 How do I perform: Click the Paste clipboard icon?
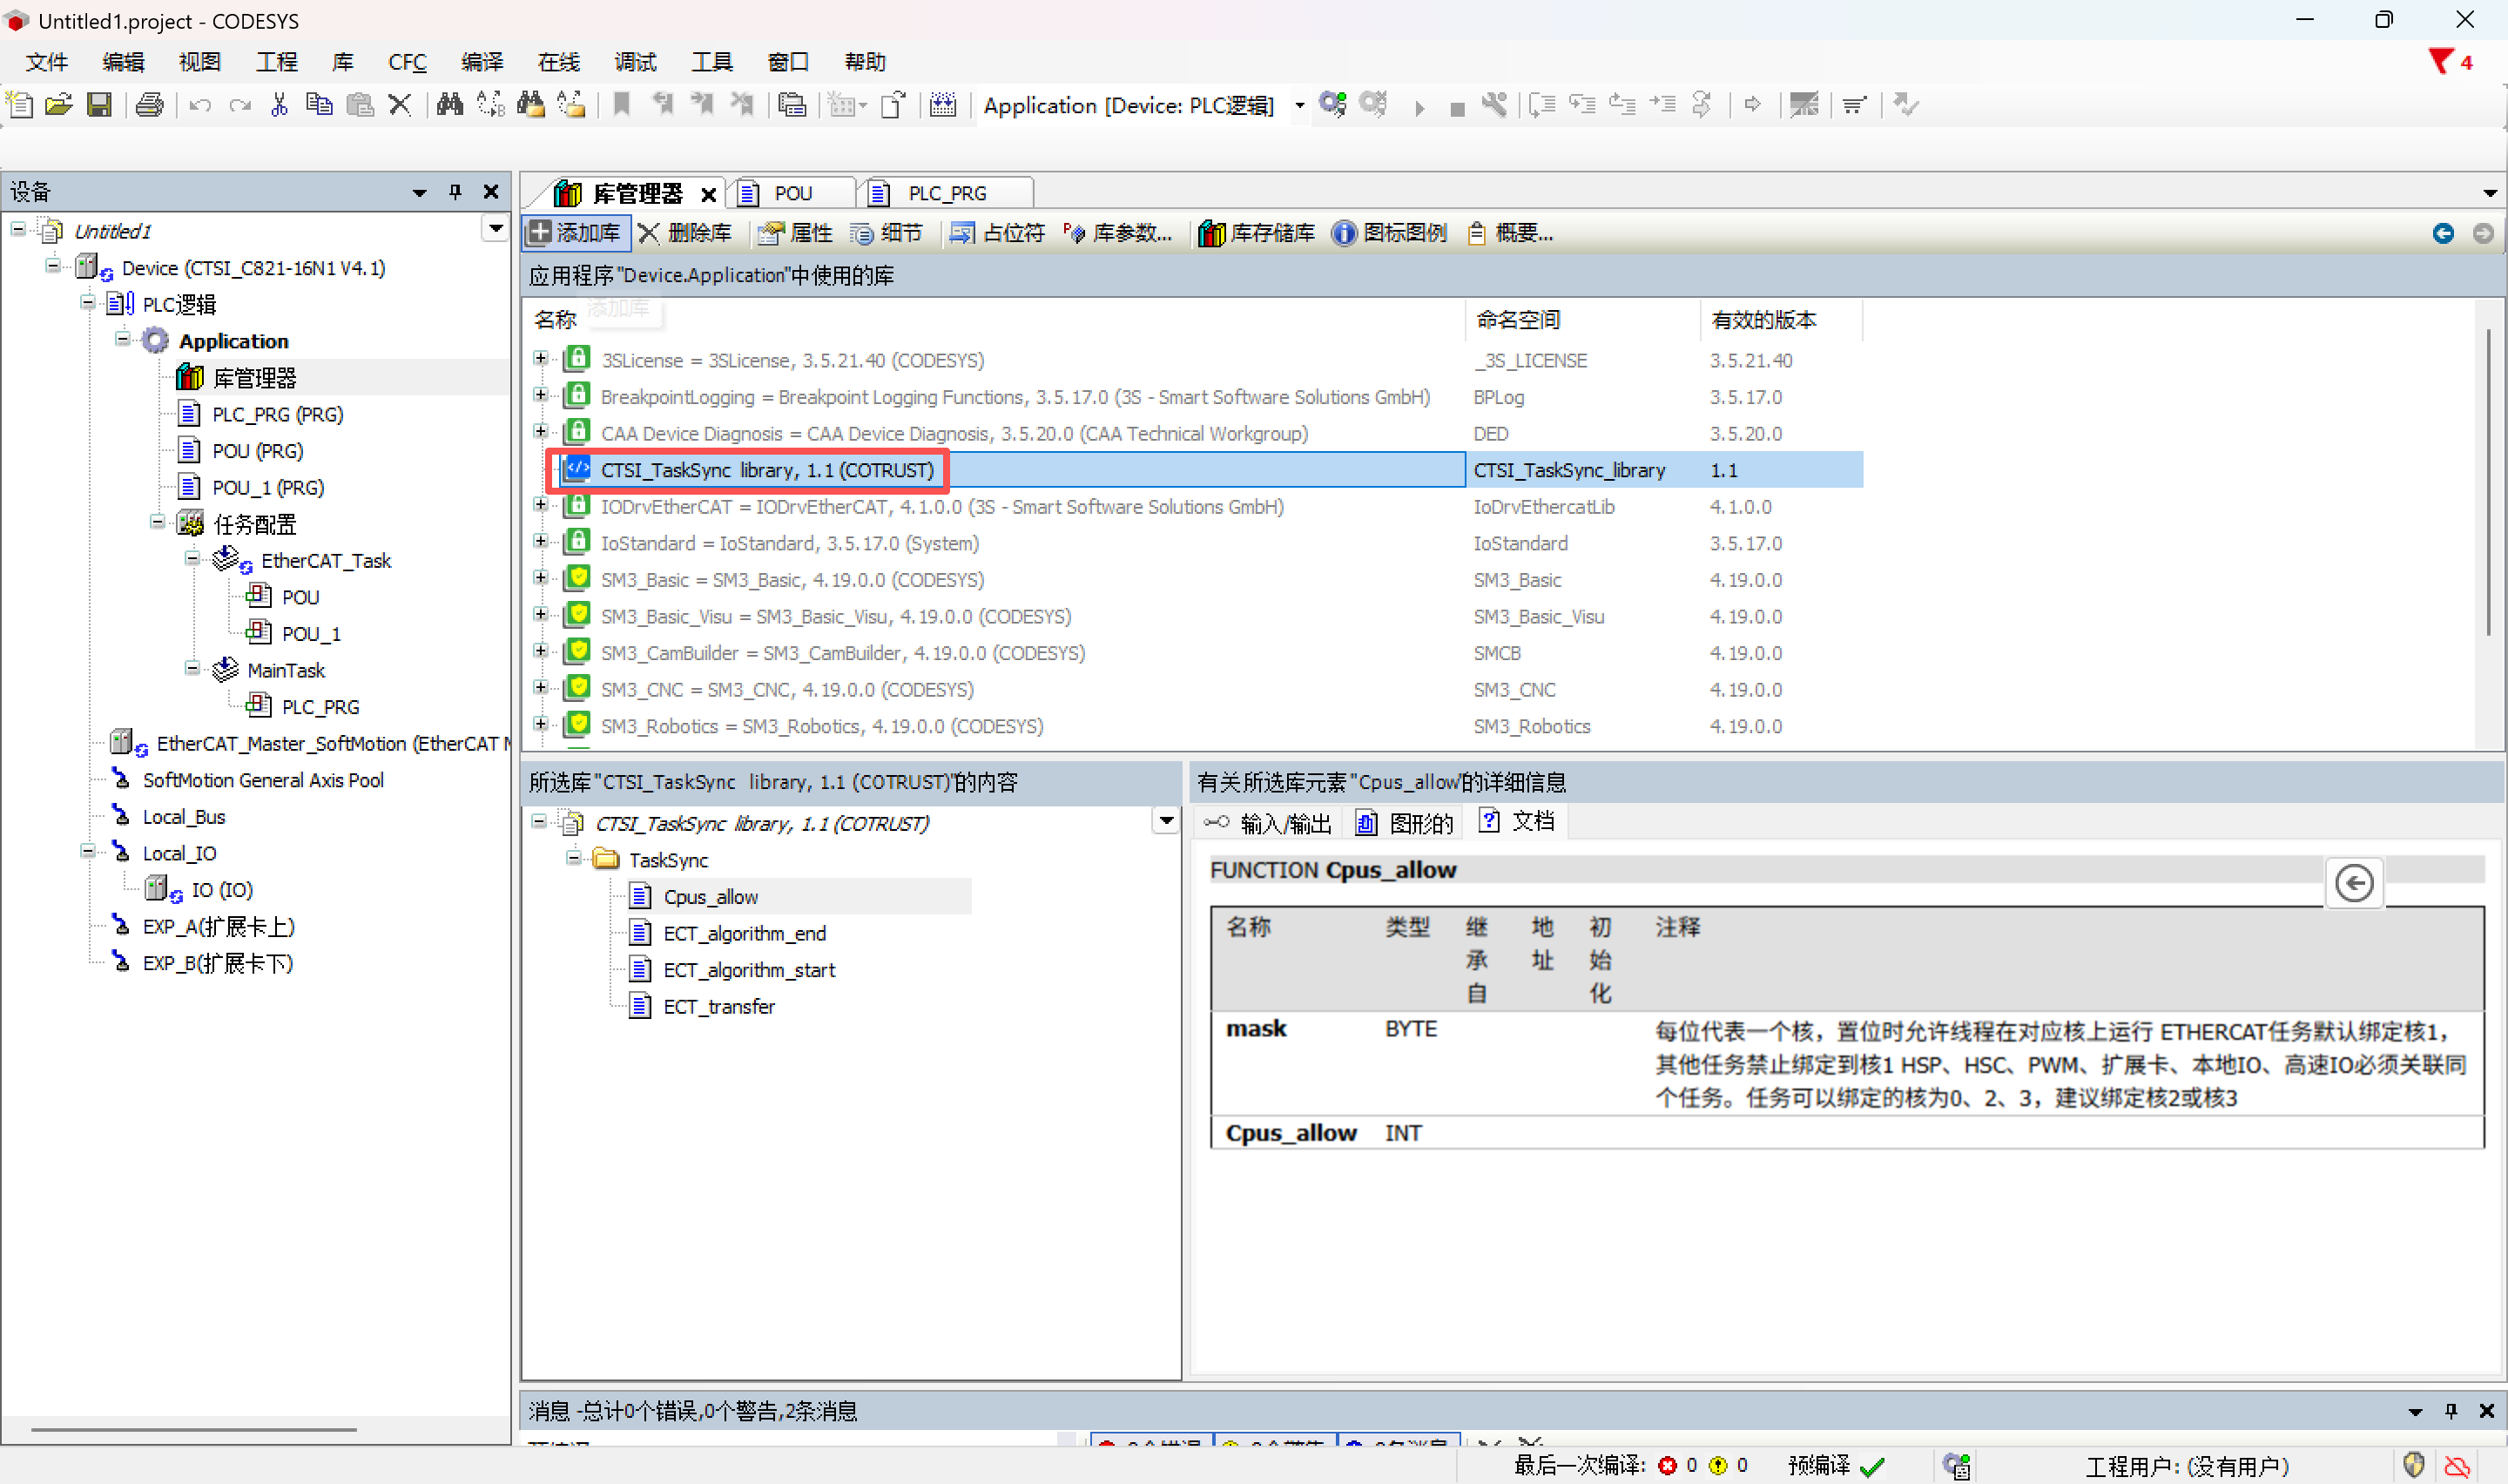360,105
